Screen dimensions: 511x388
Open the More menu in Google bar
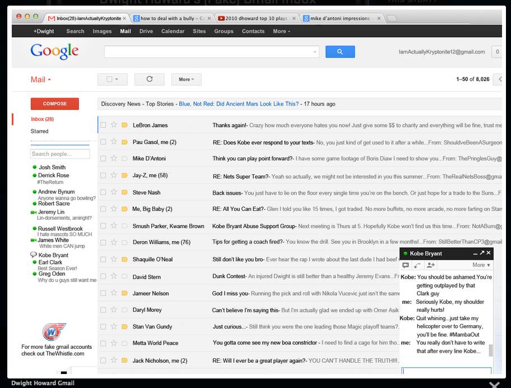[x=282, y=31]
